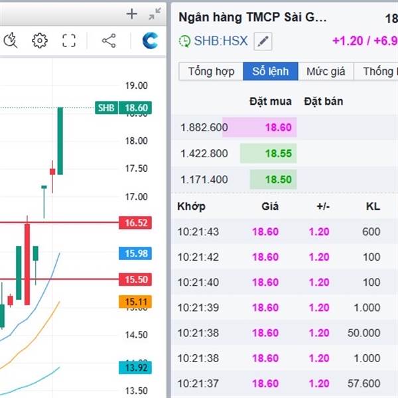Click the 50.000 volume cell
This screenshot has width=398, height=398.
click(x=364, y=333)
